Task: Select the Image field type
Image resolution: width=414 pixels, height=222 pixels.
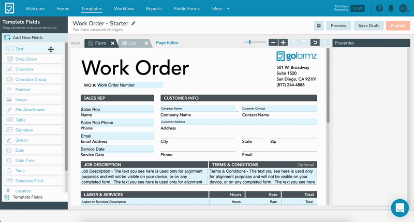Action: coord(33,99)
